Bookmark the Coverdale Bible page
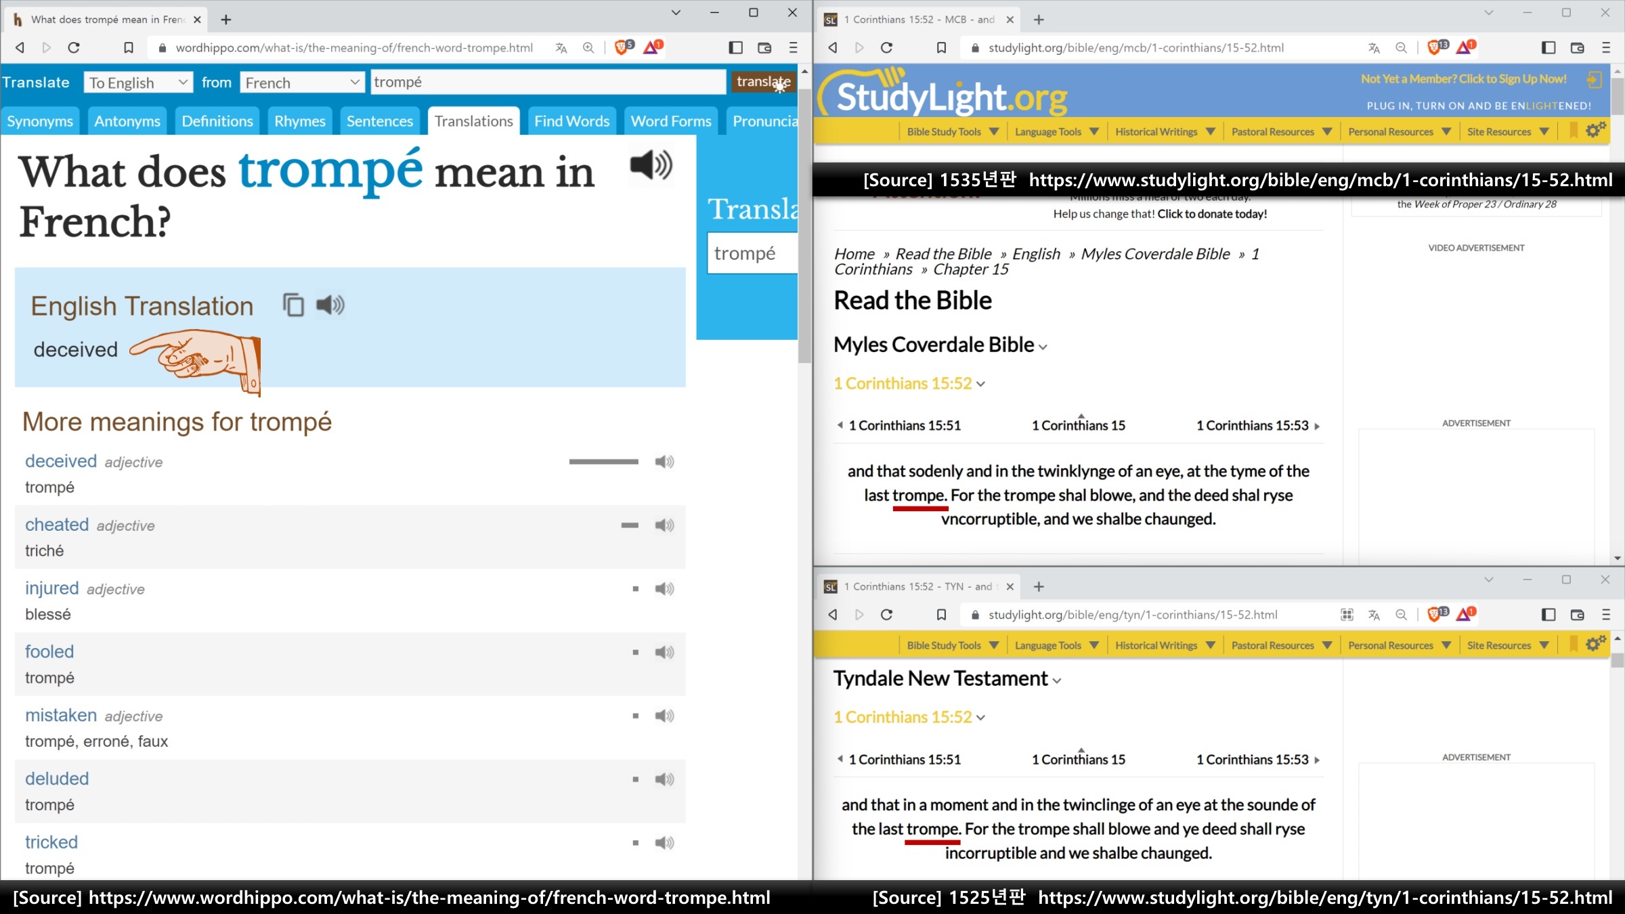 point(941,47)
